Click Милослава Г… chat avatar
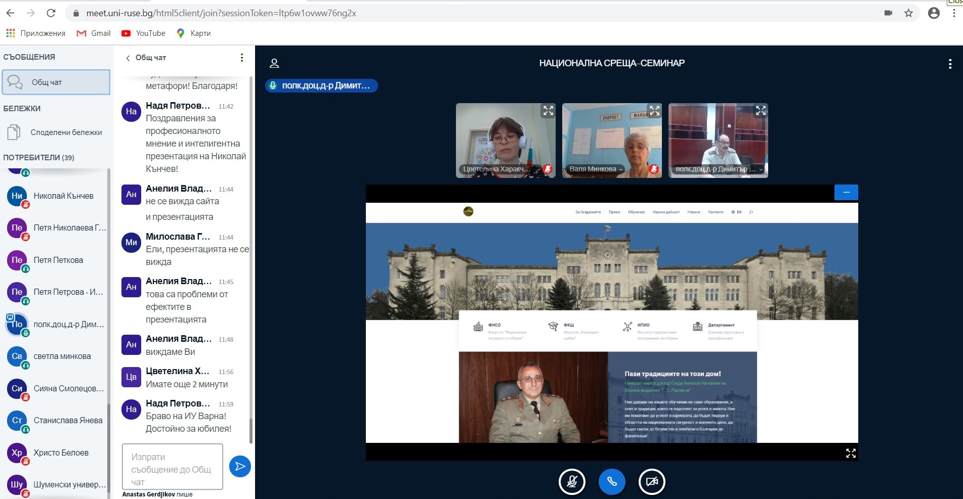The image size is (963, 499). (131, 243)
